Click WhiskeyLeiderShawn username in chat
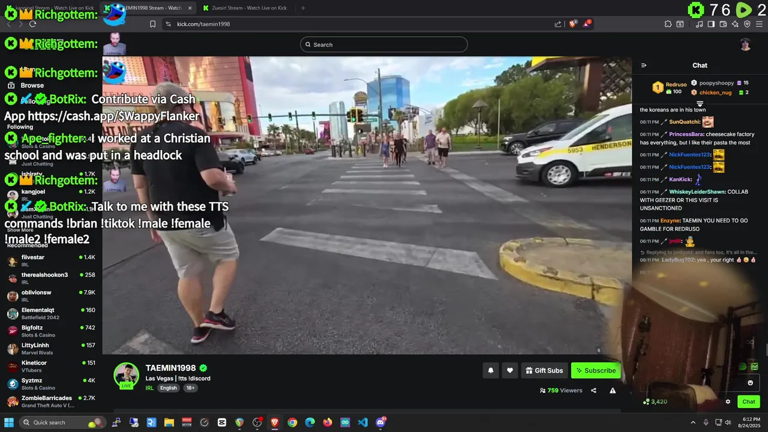Viewport: 768px width, 432px height. click(697, 192)
